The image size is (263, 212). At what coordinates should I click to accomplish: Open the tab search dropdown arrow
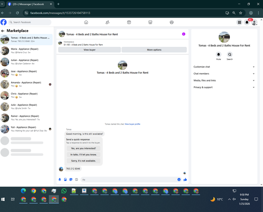click(x=2, y=4)
